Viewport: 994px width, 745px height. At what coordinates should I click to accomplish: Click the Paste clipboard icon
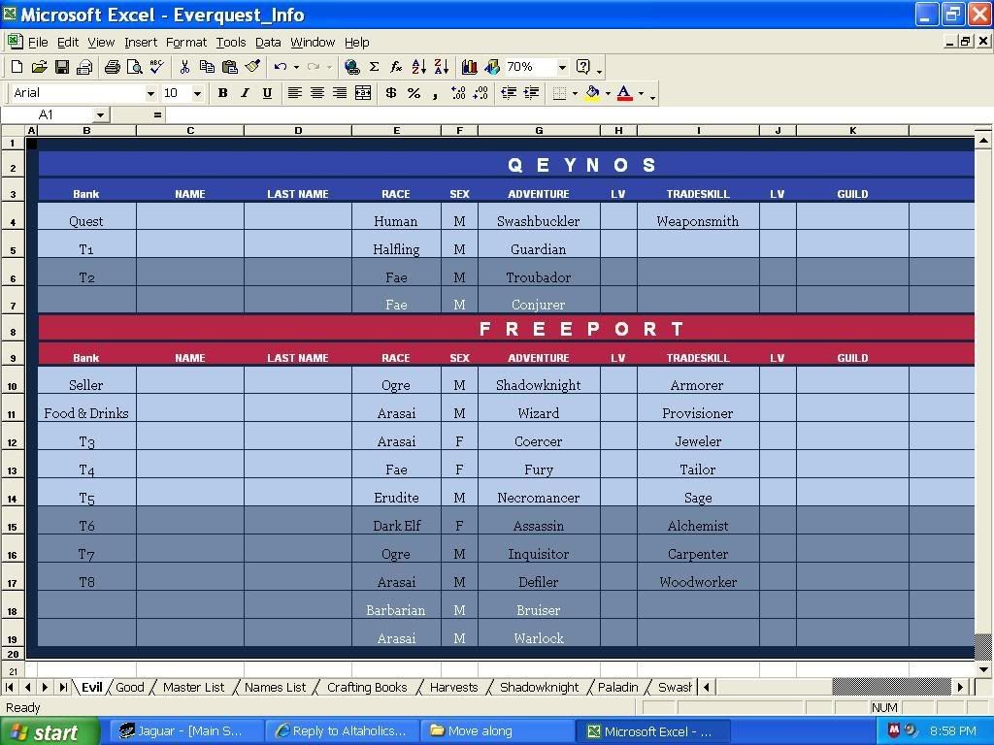(229, 67)
